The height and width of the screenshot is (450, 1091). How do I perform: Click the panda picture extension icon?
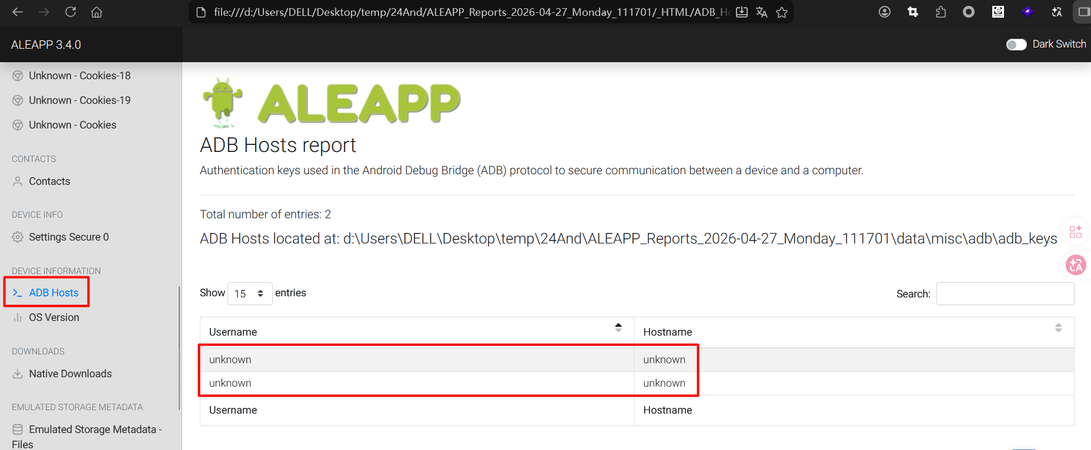click(998, 12)
